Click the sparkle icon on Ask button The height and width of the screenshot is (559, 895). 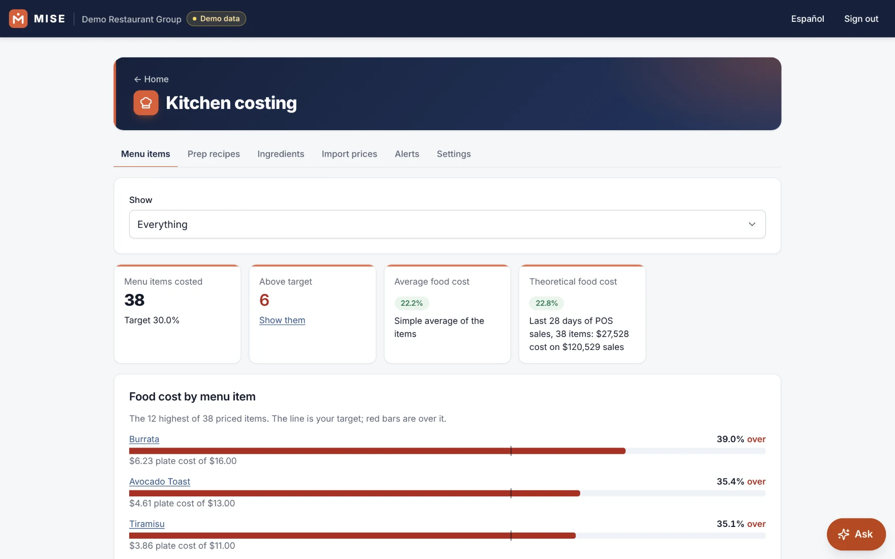click(x=844, y=534)
